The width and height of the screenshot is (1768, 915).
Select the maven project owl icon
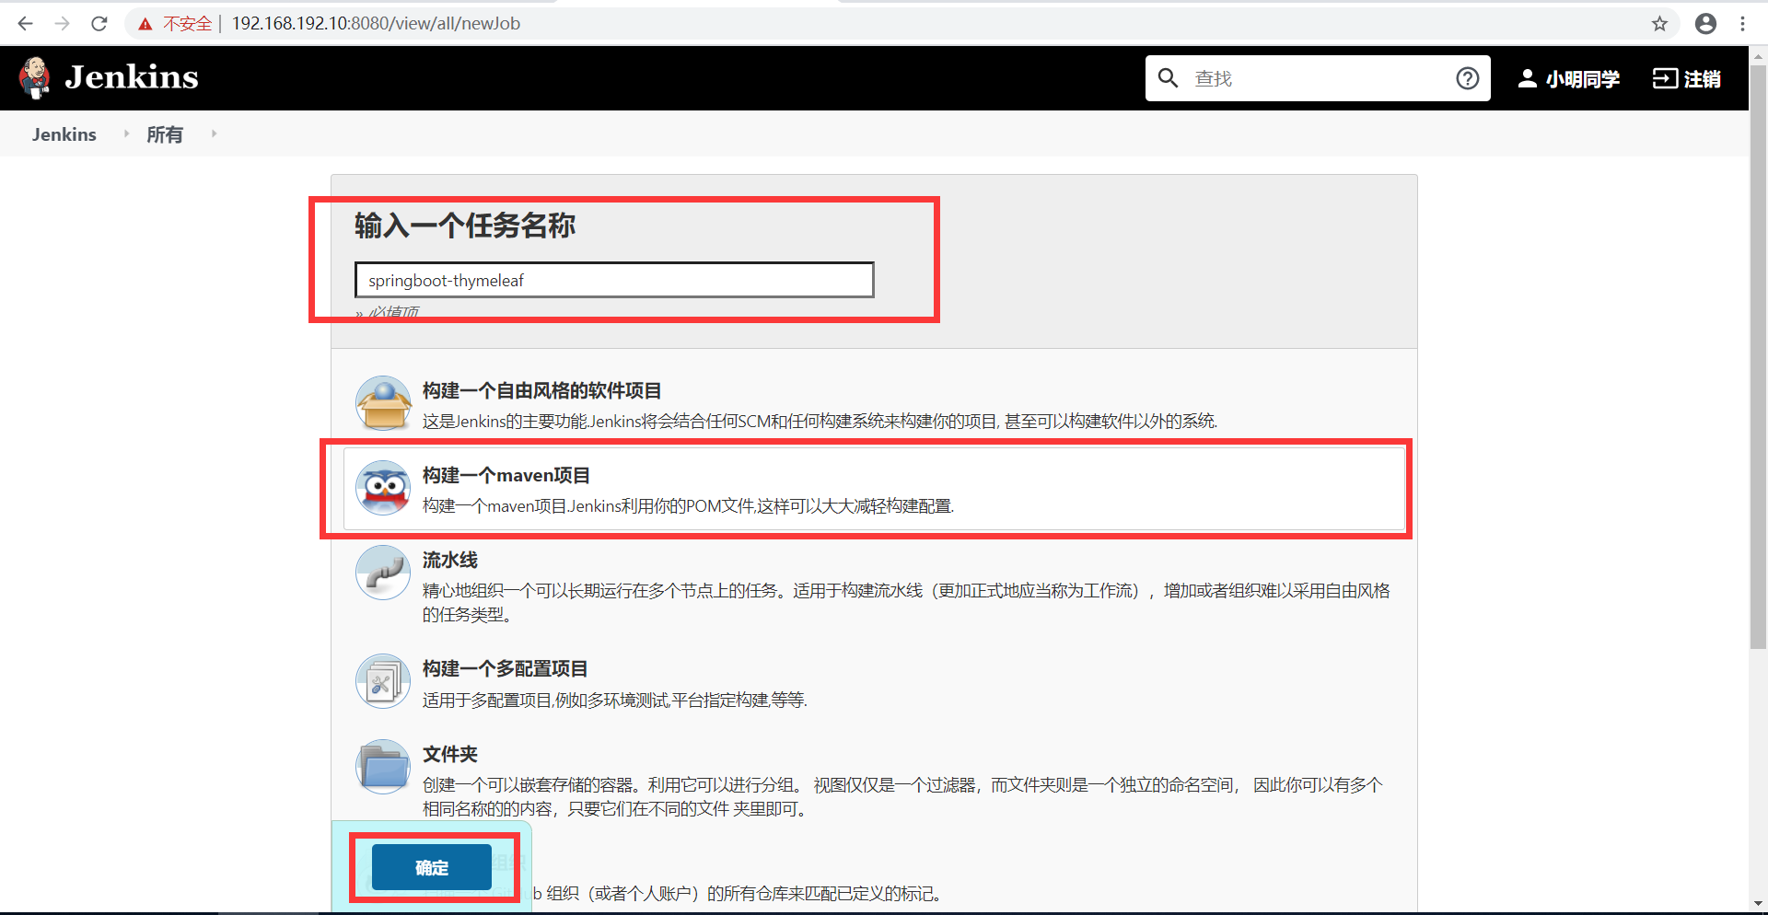coord(383,487)
